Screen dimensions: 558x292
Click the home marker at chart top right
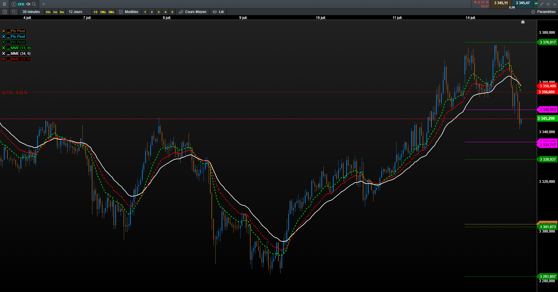point(523,22)
